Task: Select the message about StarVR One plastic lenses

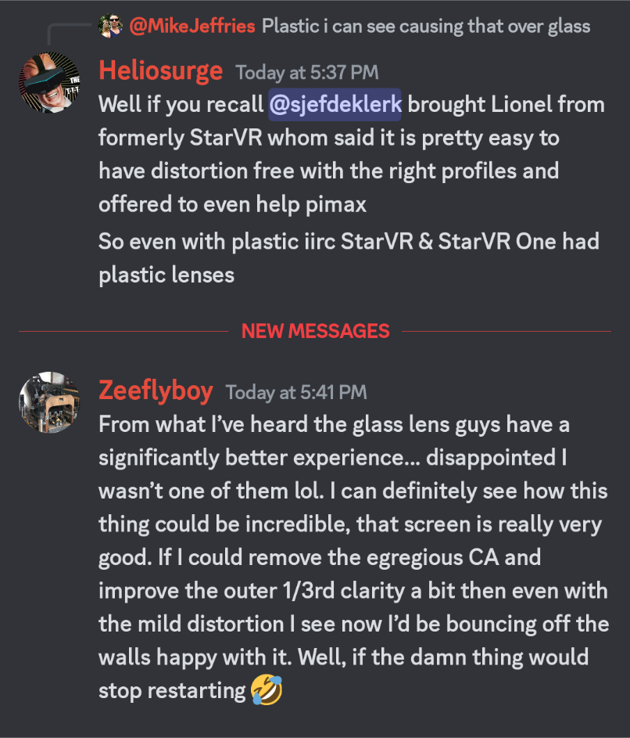Action: click(x=349, y=258)
